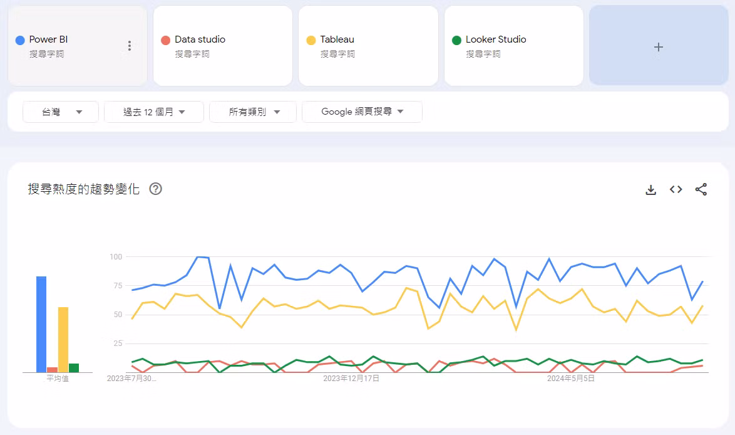The height and width of the screenshot is (435, 735).
Task: Click the 平均值 label under the bars
Action: click(58, 378)
